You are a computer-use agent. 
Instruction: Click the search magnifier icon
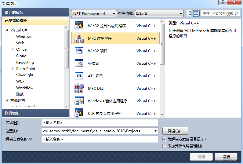click(237, 13)
